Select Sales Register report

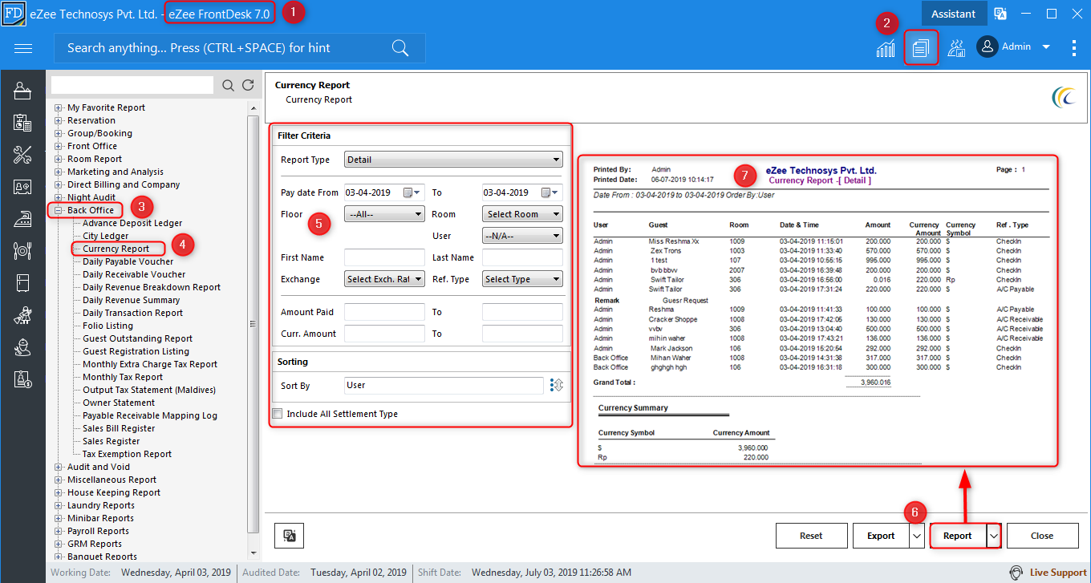pos(112,441)
